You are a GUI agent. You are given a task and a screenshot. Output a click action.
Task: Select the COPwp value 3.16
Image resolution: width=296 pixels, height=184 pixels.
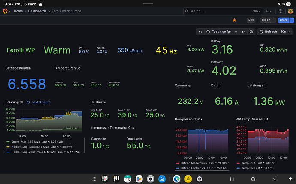click(222, 50)
